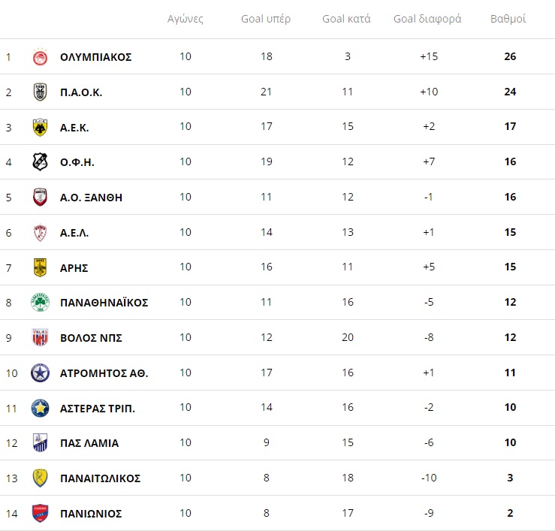Open the ΟΛΥΜΠΙΑΚΟΣ team name link
The image size is (555, 531).
(96, 57)
